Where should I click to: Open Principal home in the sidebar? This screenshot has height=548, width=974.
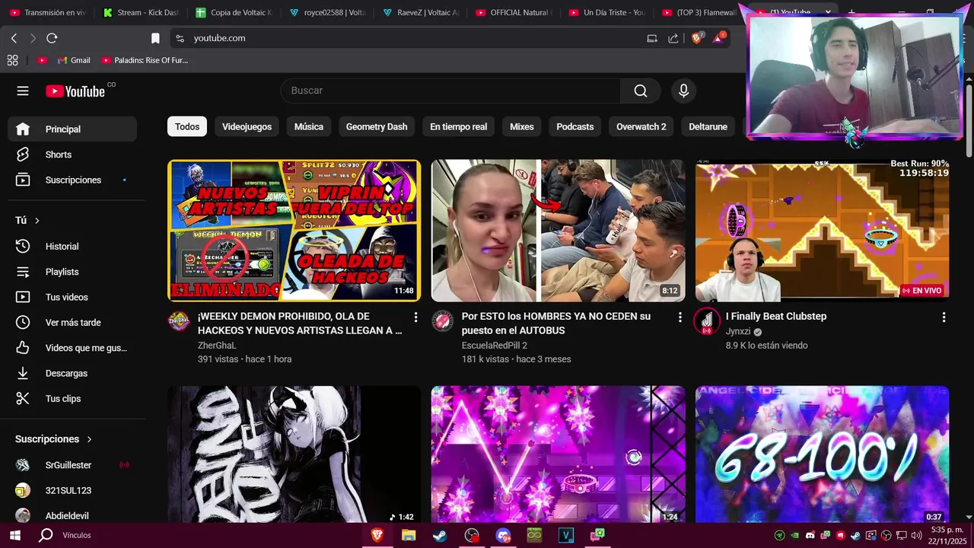(x=72, y=129)
